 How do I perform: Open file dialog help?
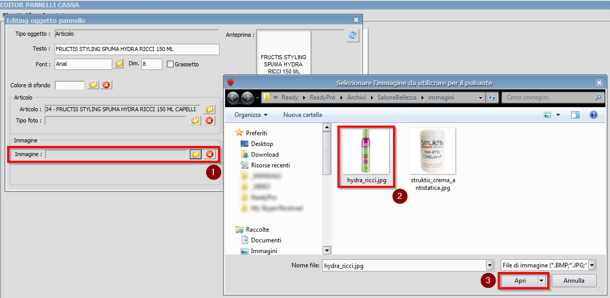click(593, 115)
